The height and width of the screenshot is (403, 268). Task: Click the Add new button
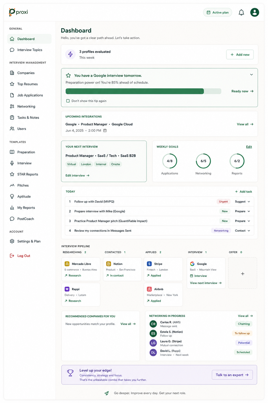click(240, 55)
